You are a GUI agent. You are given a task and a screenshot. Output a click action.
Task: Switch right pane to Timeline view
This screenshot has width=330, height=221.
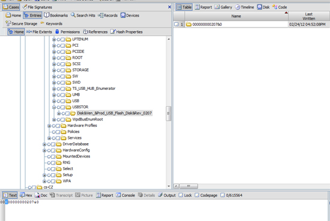[245, 7]
